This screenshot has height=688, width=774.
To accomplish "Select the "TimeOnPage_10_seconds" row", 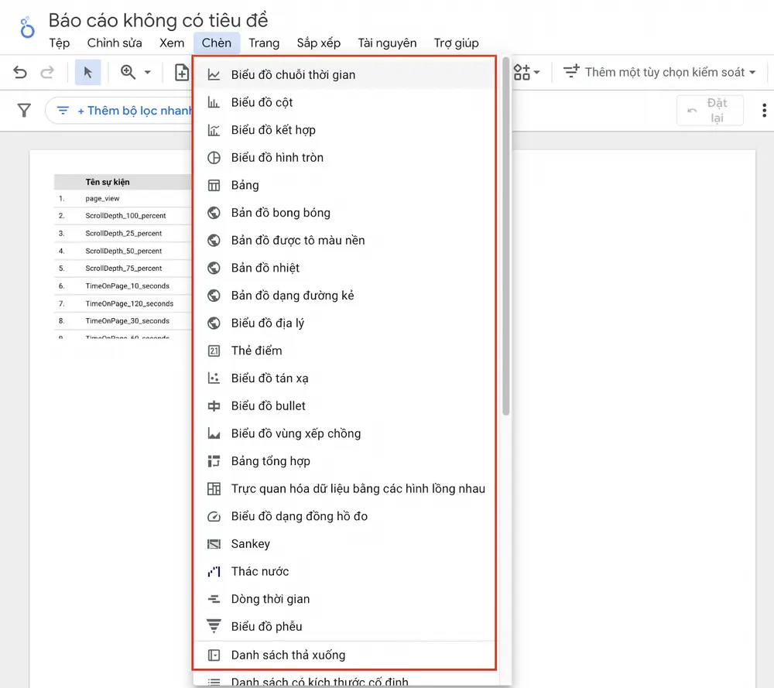I will [122, 286].
